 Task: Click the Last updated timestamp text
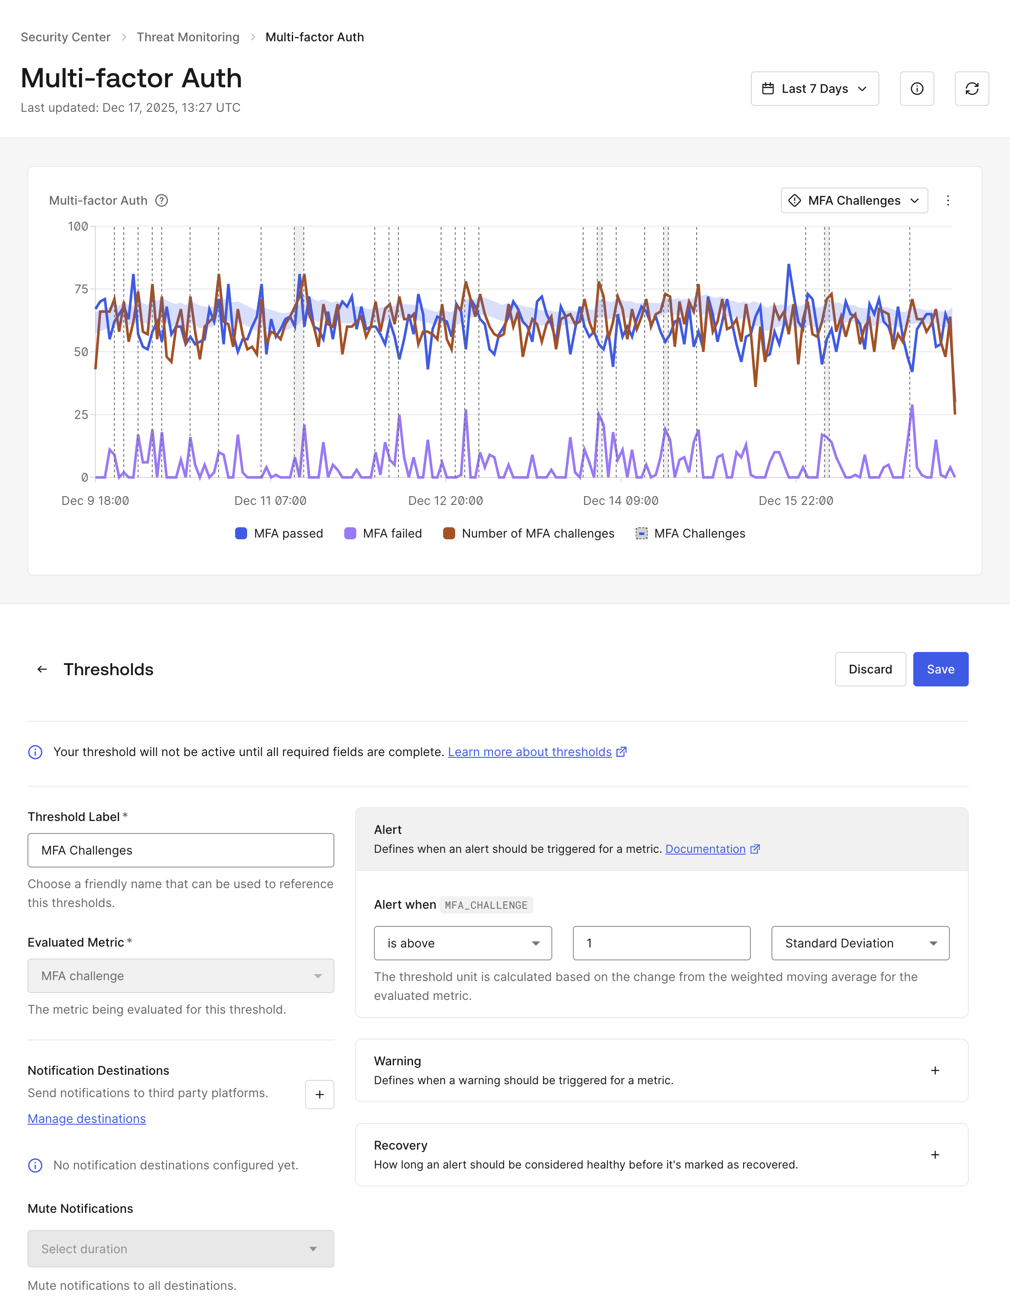tap(131, 108)
